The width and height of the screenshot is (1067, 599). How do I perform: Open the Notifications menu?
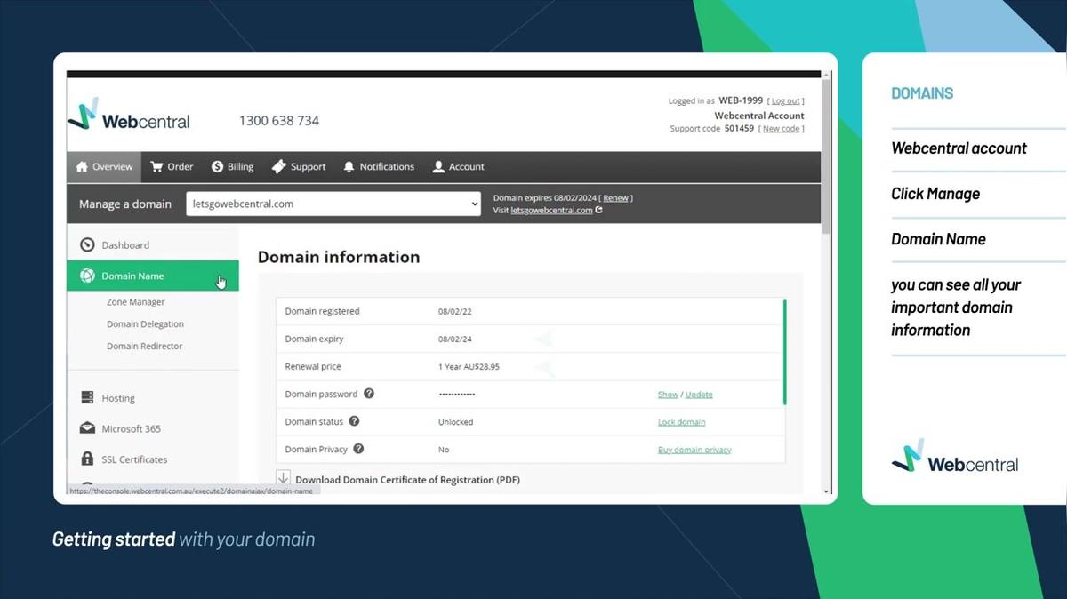pos(379,166)
